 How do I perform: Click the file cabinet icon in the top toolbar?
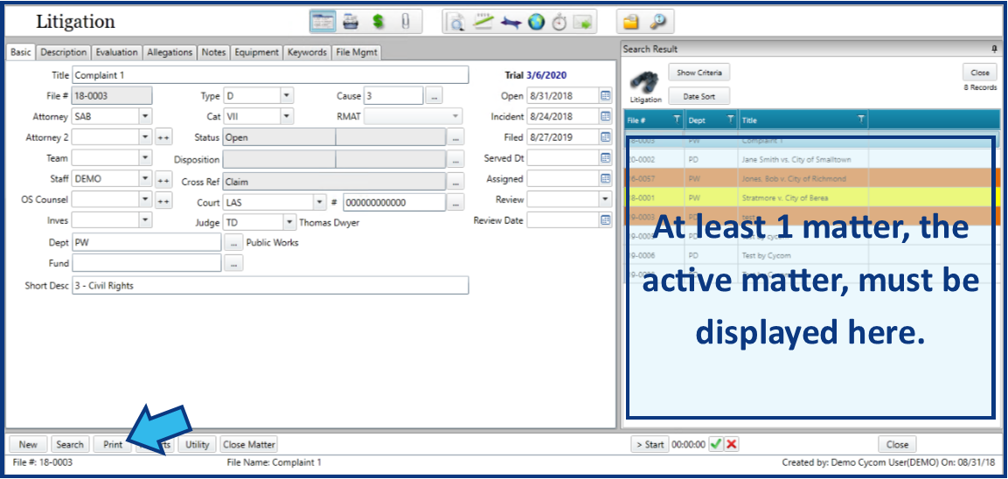coord(351,22)
